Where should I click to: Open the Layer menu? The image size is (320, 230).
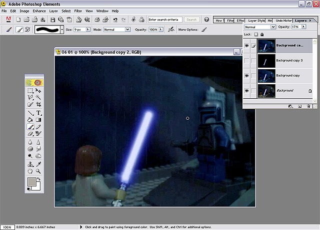(x=53, y=11)
